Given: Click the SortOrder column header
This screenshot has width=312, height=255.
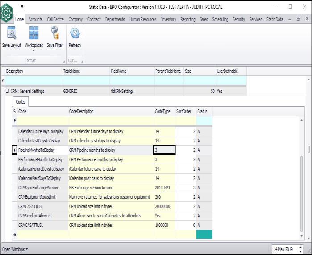Looking at the screenshot, I should pyautogui.click(x=185, y=111).
